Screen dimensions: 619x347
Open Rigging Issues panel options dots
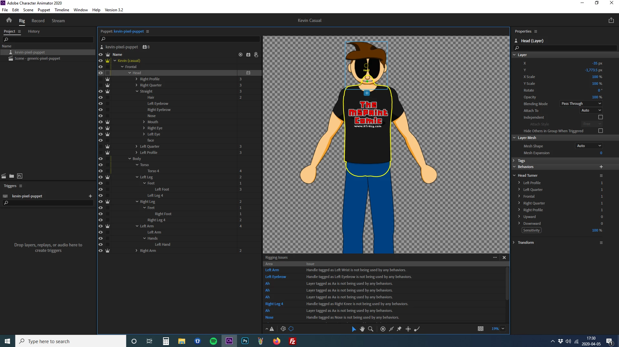(495, 257)
